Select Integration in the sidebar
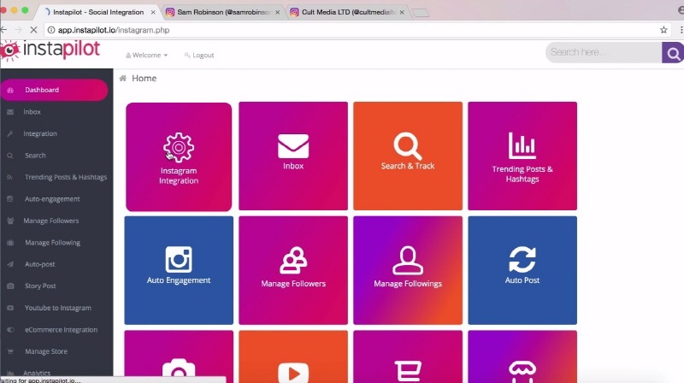Viewport: 684px width, 383px height. click(x=40, y=133)
